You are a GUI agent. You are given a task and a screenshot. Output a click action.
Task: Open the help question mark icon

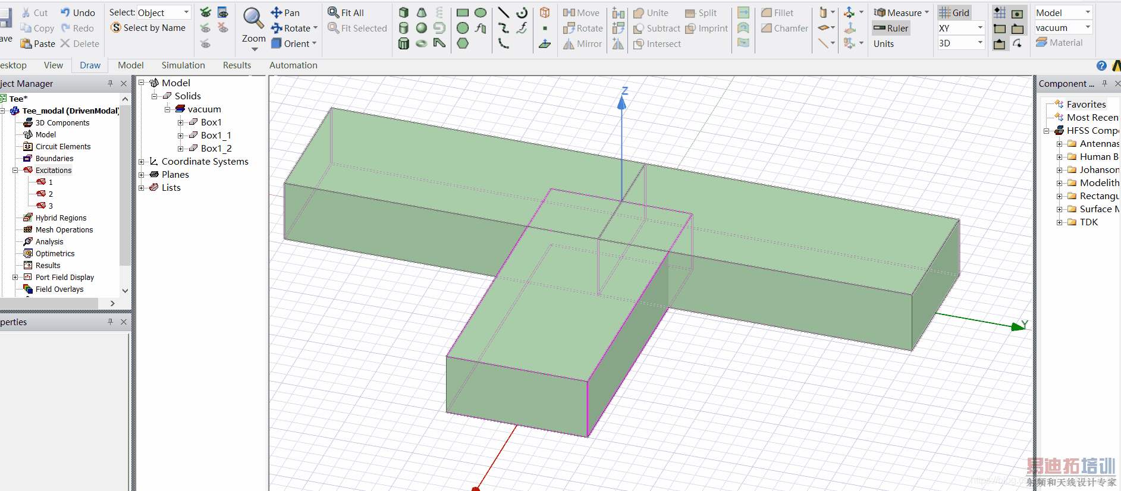[x=1101, y=65]
